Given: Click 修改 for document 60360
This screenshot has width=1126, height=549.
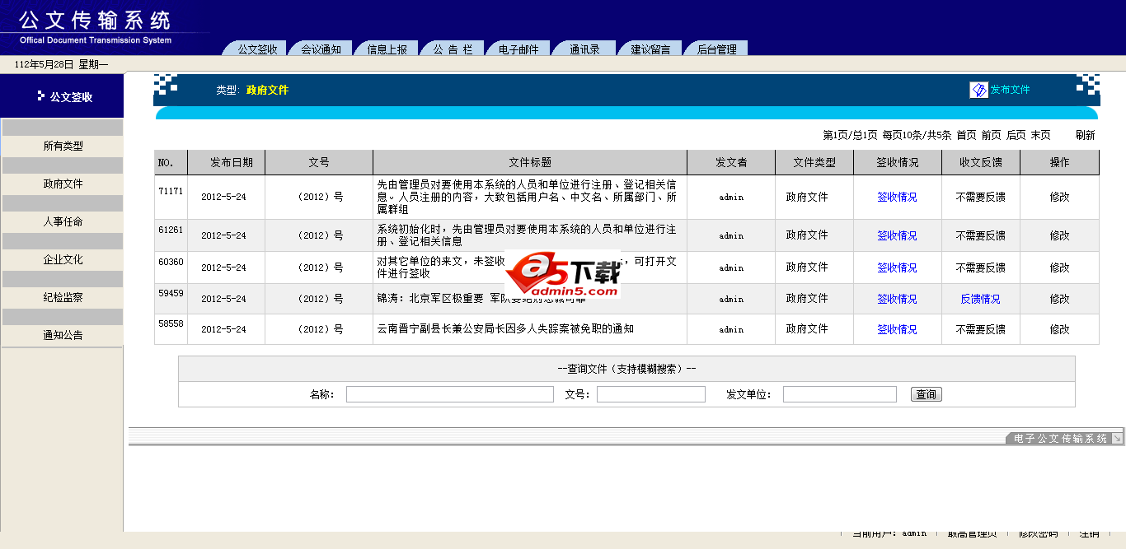Looking at the screenshot, I should pos(1059,268).
